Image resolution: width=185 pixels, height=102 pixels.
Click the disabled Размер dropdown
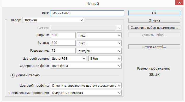pos(86,28)
